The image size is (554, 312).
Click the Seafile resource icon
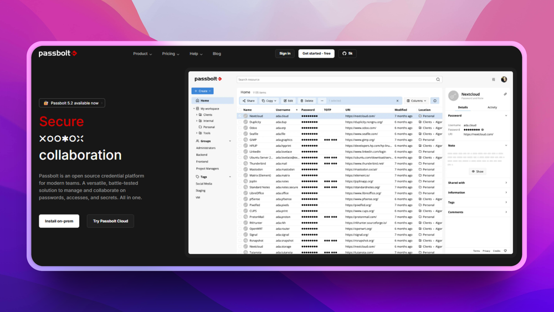pos(245,134)
